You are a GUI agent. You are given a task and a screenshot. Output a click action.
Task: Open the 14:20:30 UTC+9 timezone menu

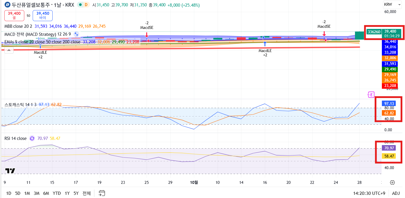[x=369, y=193]
